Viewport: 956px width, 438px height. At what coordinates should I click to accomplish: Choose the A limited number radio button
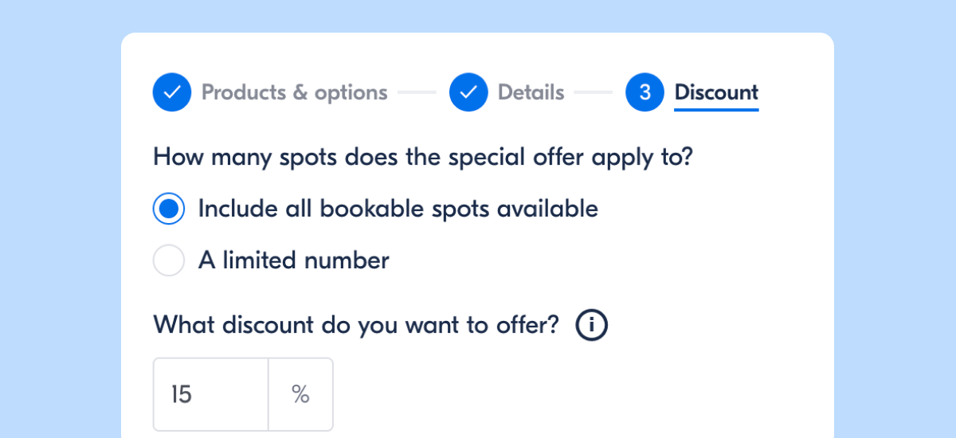click(x=169, y=260)
